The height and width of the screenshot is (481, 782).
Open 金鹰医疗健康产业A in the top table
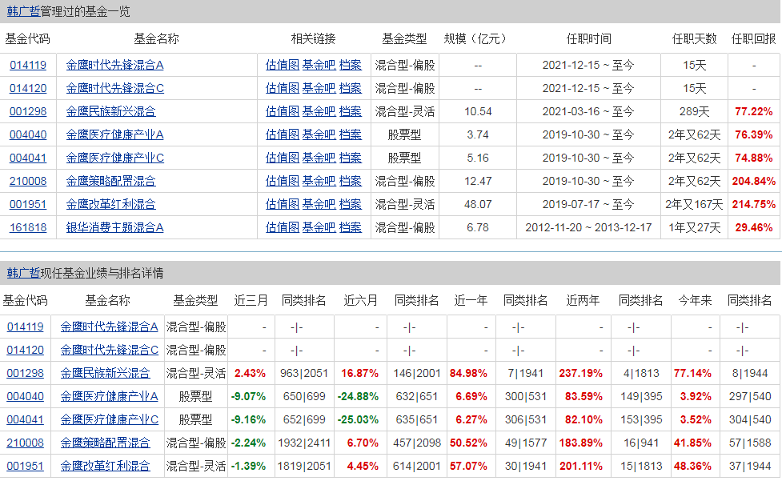pos(114,134)
